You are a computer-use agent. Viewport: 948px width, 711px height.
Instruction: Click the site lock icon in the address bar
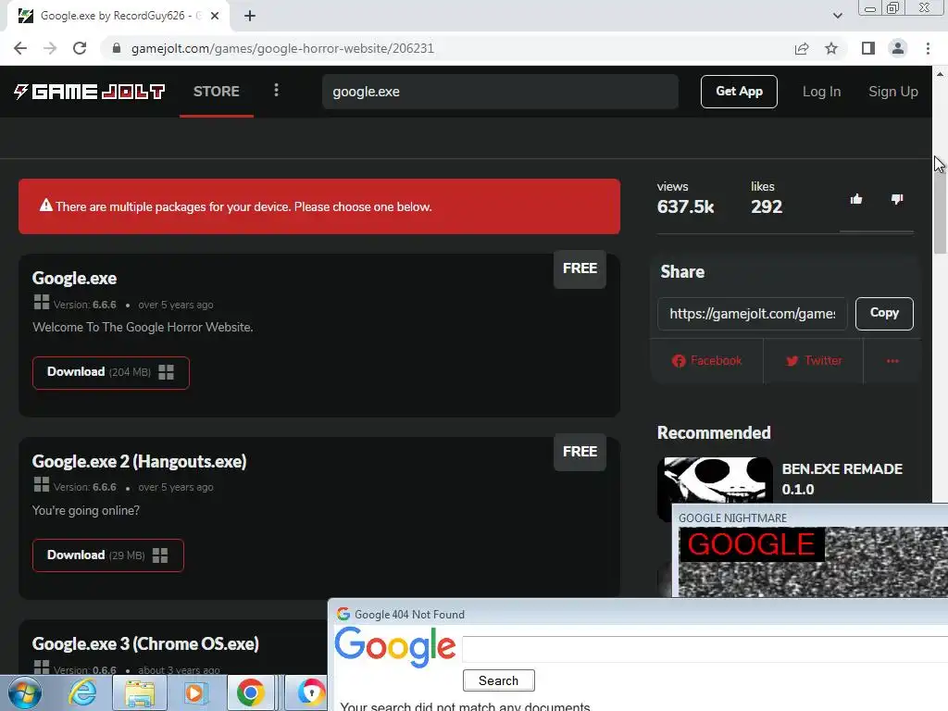pos(117,48)
